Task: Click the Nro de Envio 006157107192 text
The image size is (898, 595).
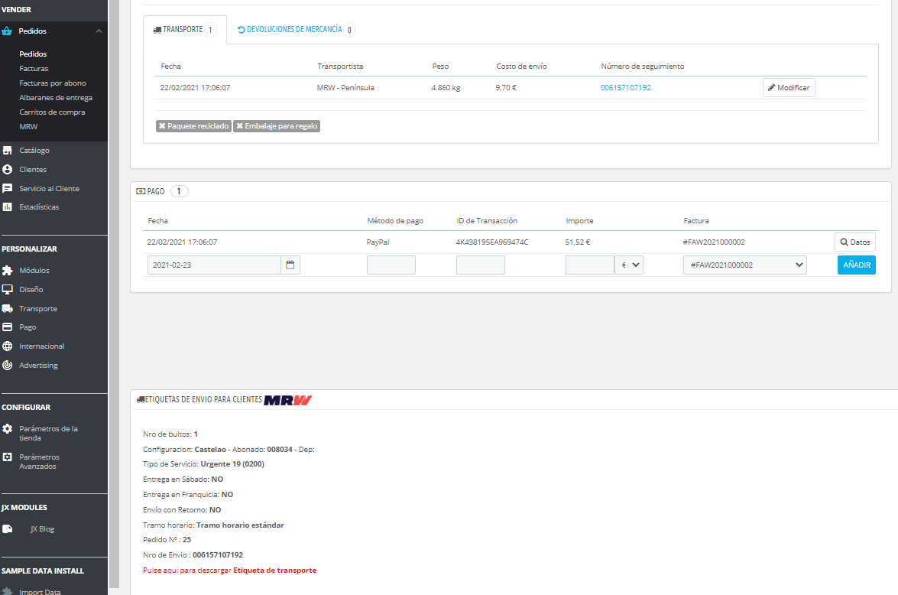Action: 193,555
